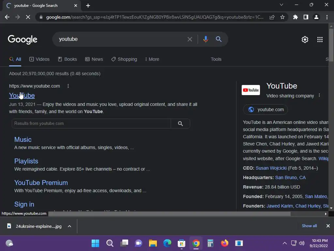Stop loading the page
Screen dimensions: 334x251
[28, 17]
